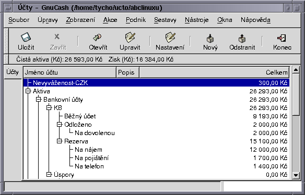Open the Zobrazení menu

(x=80, y=20)
